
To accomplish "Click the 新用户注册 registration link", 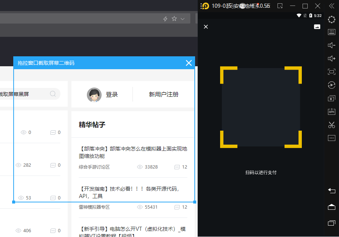I will click(x=163, y=95).
